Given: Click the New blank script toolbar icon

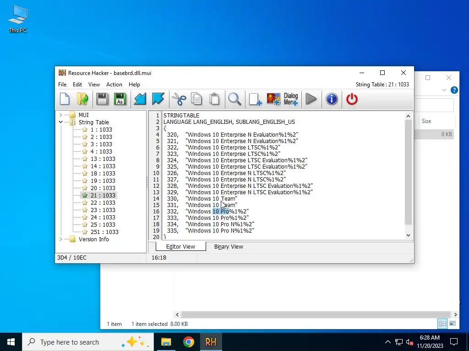Looking at the screenshot, I should (x=65, y=99).
